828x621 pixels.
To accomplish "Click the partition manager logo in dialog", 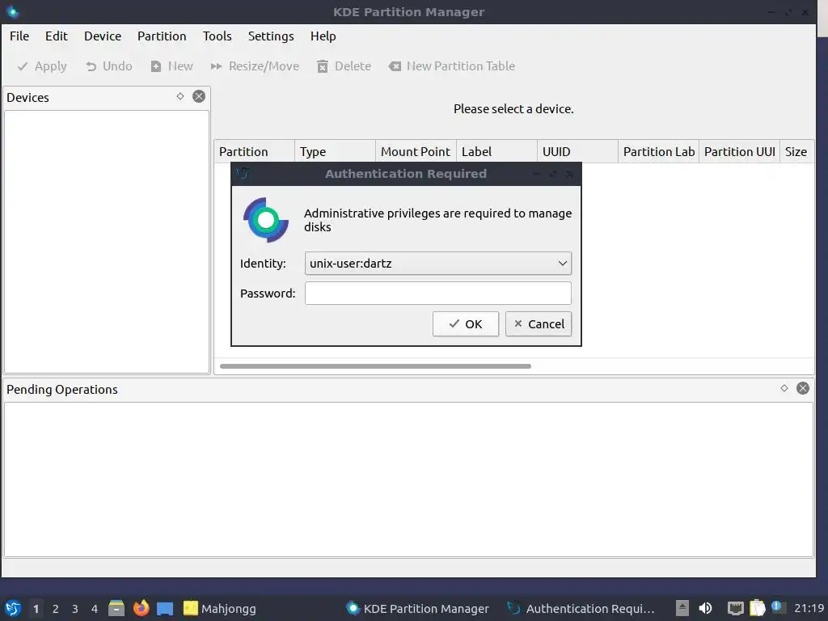I will [x=265, y=220].
